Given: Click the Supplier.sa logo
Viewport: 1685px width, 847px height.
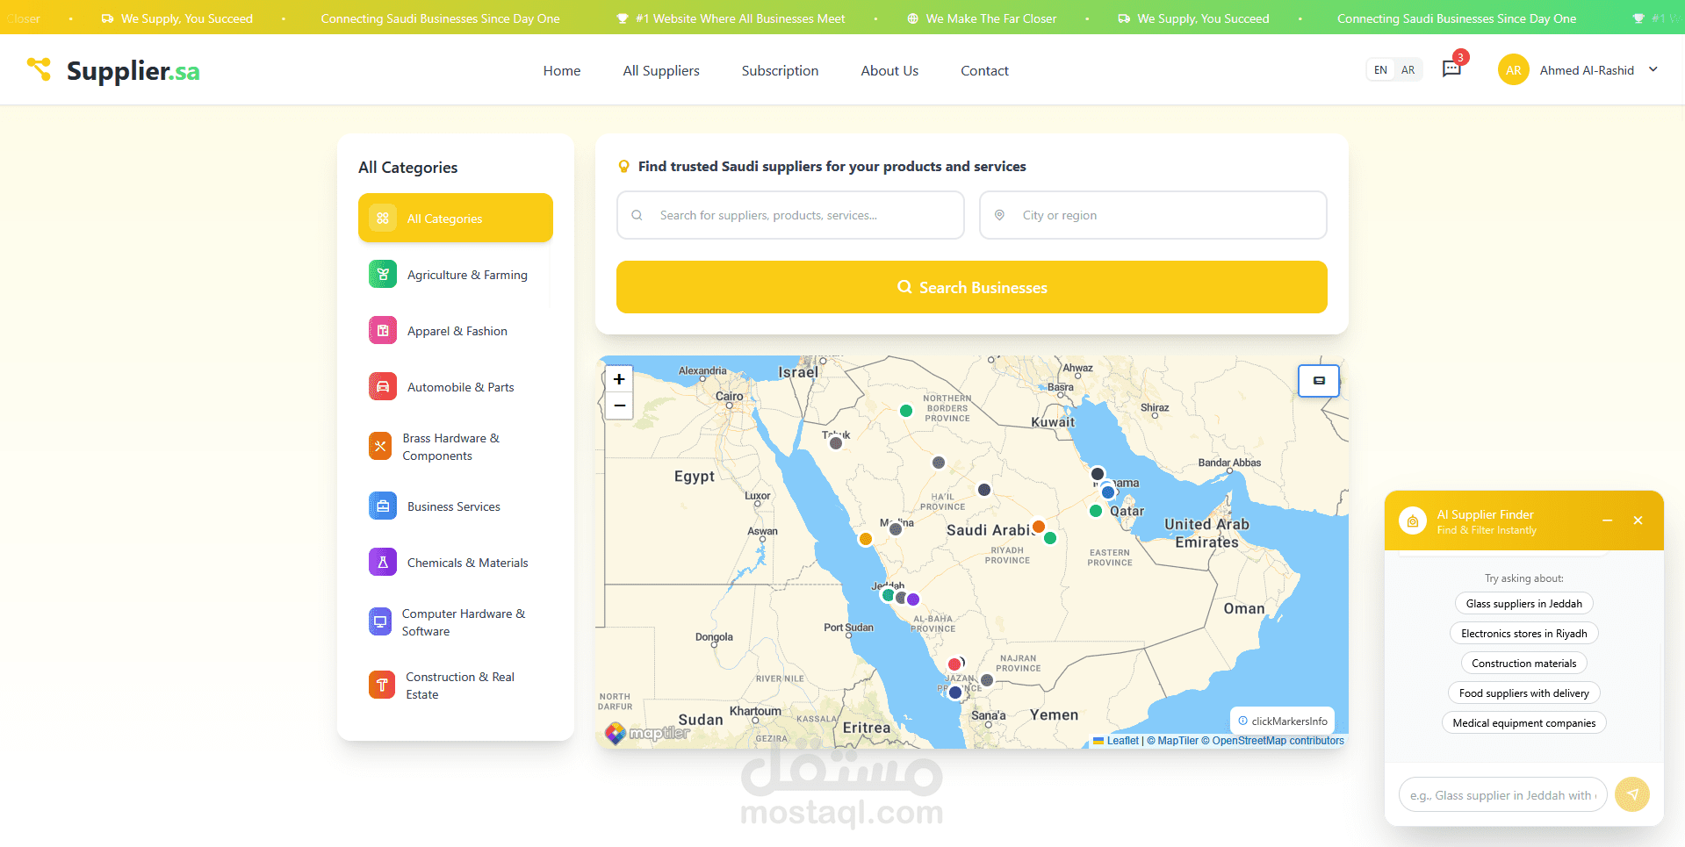Looking at the screenshot, I should (x=113, y=70).
